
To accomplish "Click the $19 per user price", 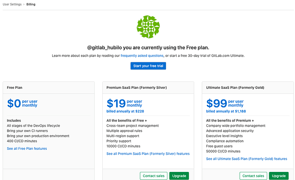I will [124, 103].
